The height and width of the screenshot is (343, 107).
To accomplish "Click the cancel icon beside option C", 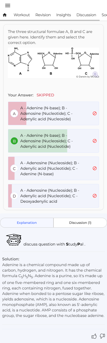I will pyautogui.click(x=94, y=168).
